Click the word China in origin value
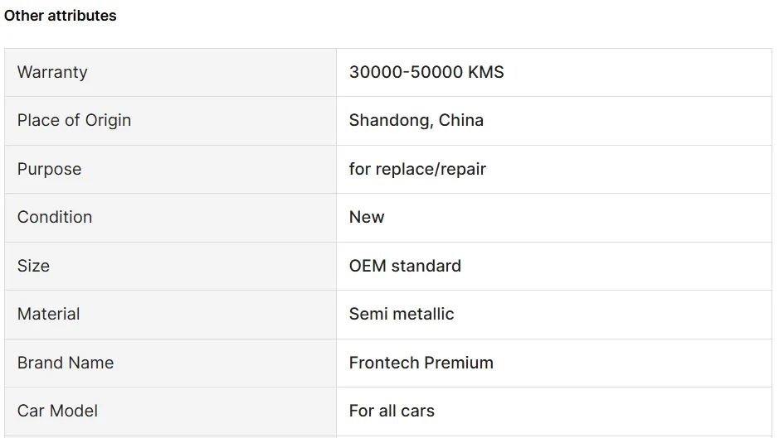The height and width of the screenshot is (438, 779). pyautogui.click(x=461, y=120)
